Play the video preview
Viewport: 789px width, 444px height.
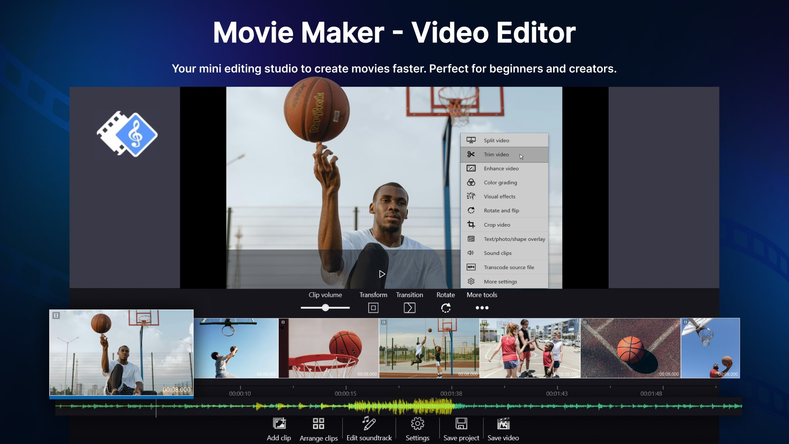click(x=382, y=274)
